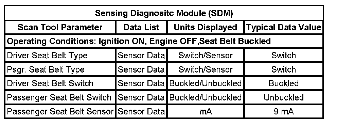Select Sensor Data in Driver Seat Belt Type row
The width and height of the screenshot is (337, 126).
141,56
